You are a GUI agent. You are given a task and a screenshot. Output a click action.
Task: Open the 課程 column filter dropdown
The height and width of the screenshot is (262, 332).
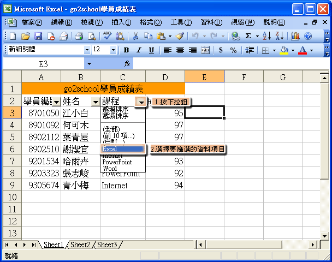(141, 102)
